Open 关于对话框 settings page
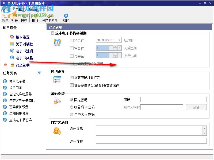214x160 pixels. coord(24,44)
